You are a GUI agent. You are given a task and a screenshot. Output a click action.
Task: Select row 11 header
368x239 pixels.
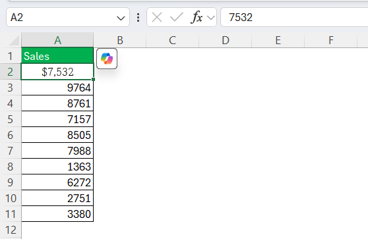[x=11, y=214]
